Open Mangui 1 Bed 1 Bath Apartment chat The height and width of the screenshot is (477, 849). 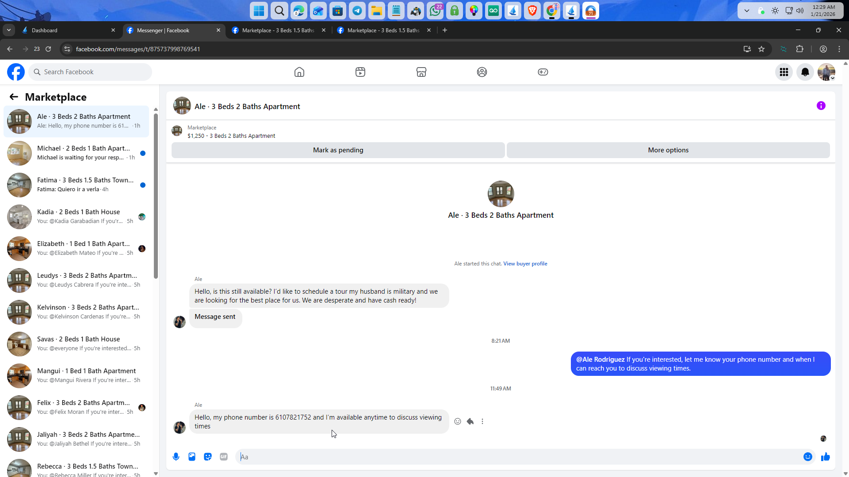tap(76, 376)
